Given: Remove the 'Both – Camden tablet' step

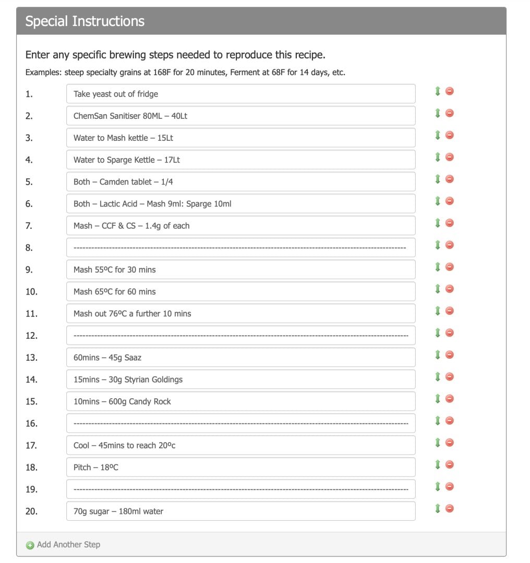Looking at the screenshot, I should pyautogui.click(x=450, y=179).
